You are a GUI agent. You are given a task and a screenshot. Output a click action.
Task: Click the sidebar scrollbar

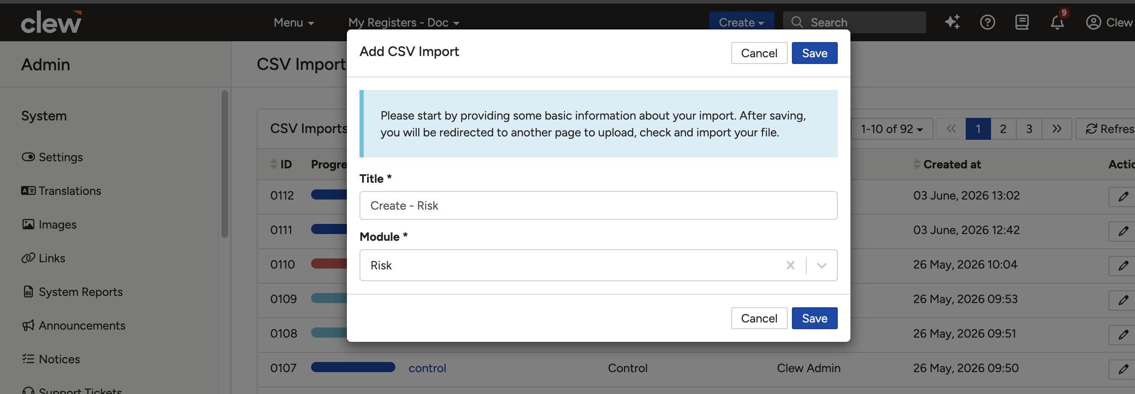pyautogui.click(x=225, y=164)
